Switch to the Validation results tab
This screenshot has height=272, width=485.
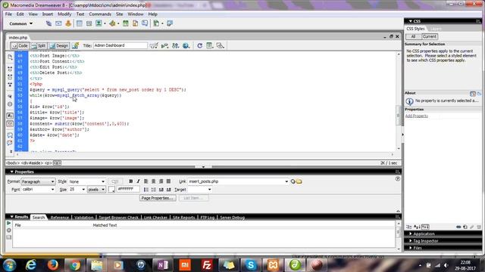pos(83,218)
